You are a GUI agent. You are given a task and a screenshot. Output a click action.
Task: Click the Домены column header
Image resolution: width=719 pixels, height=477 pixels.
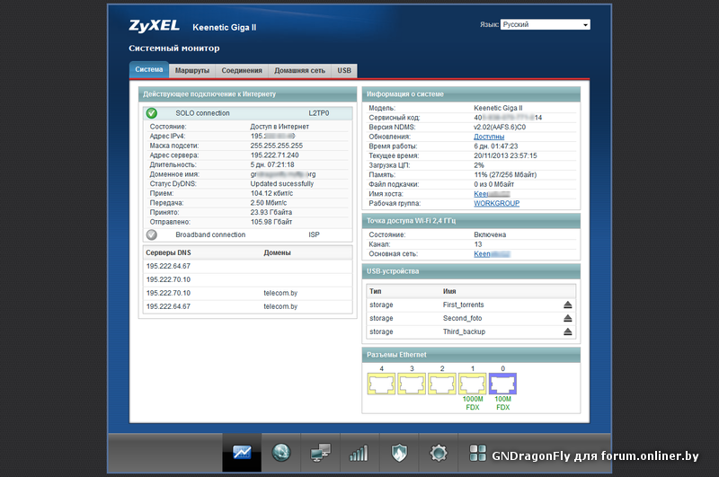tap(277, 253)
